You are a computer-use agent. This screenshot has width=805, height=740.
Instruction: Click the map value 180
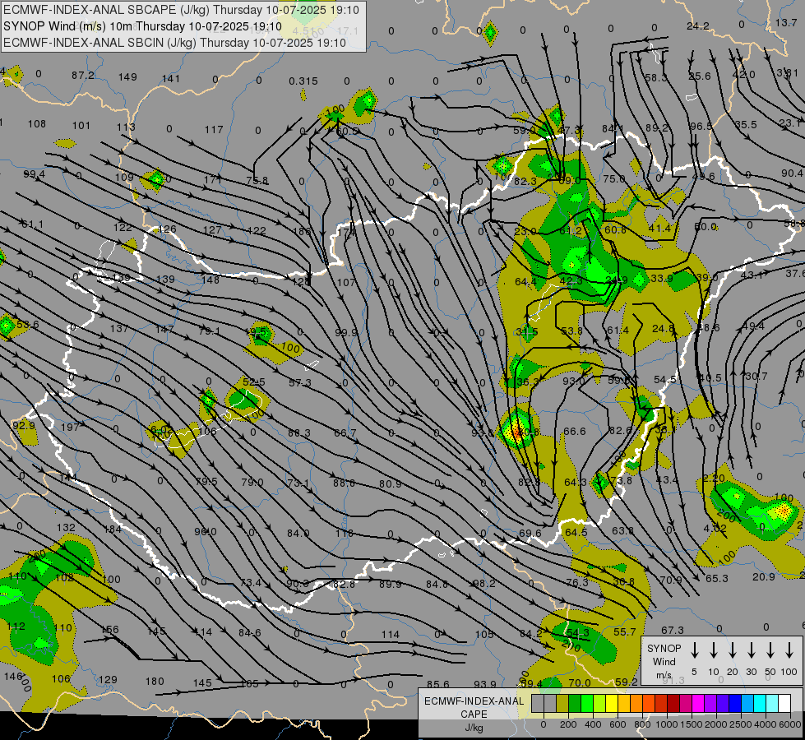tap(155, 682)
